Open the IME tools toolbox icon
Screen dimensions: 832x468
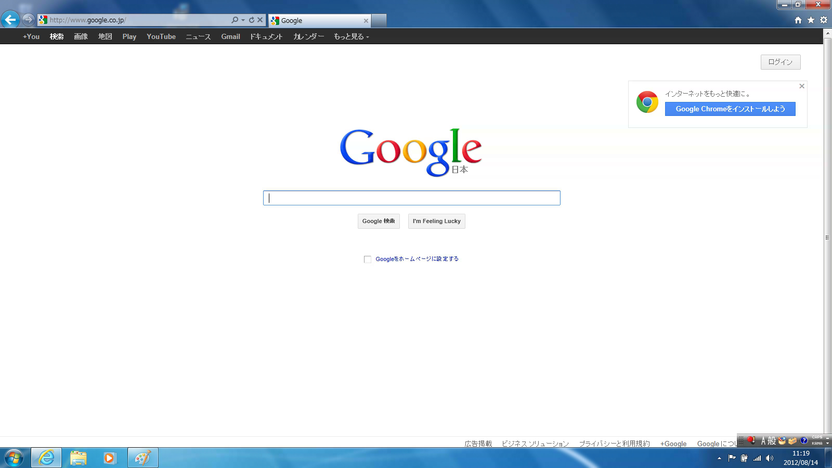(x=792, y=440)
